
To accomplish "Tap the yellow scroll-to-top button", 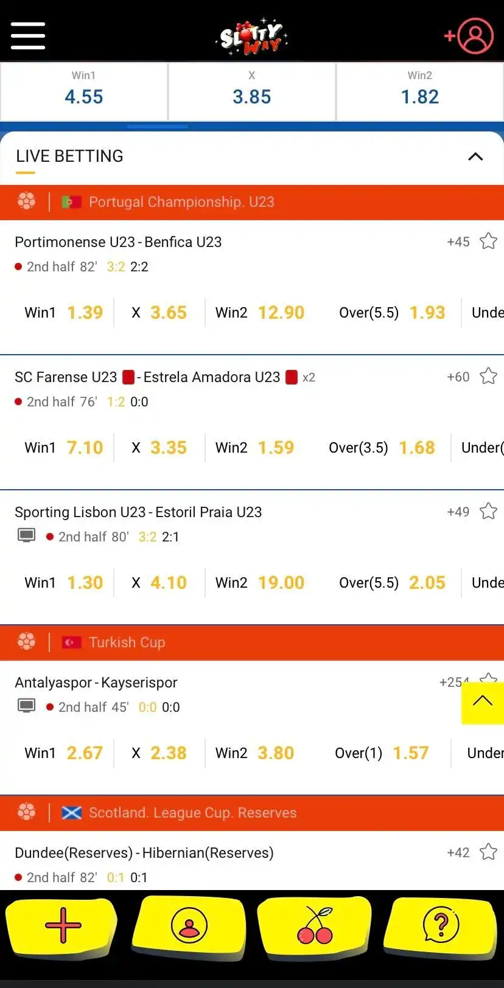I will click(x=483, y=703).
